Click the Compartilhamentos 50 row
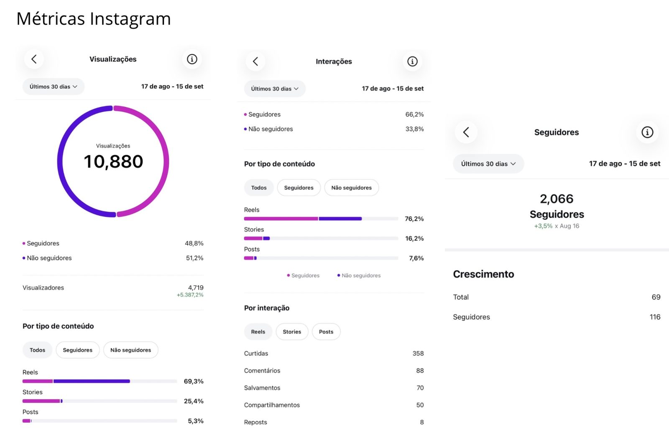This screenshot has height=446, width=669. pyautogui.click(x=334, y=405)
